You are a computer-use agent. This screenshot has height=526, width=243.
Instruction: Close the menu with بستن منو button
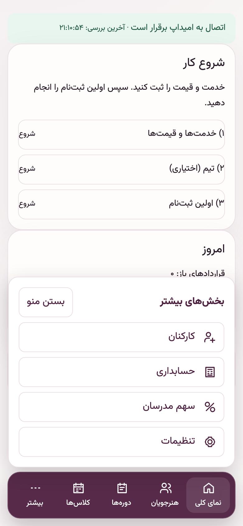[46, 302]
